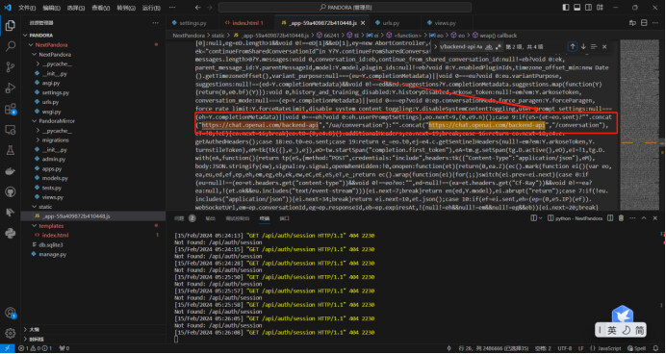The height and width of the screenshot is (354, 666).
Task: Toggle secondary sidebar from the title bar
Action: tap(588, 8)
